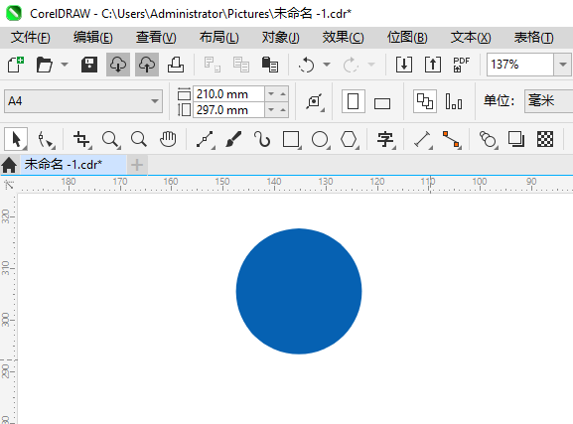The width and height of the screenshot is (573, 424).
Task: Increase page width with up stepper arrow
Action: [283, 94]
